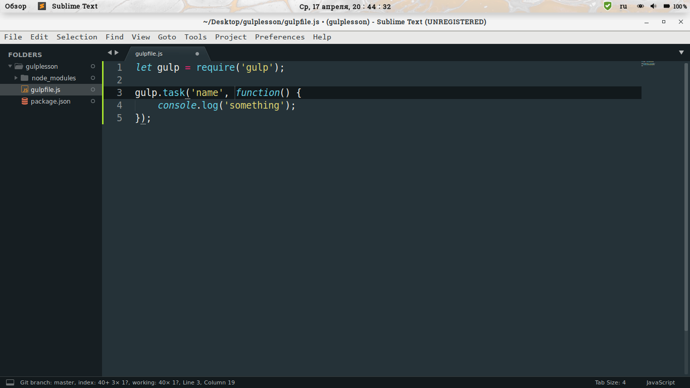Minimize the Sublime Text window
The height and width of the screenshot is (388, 690).
coord(647,22)
